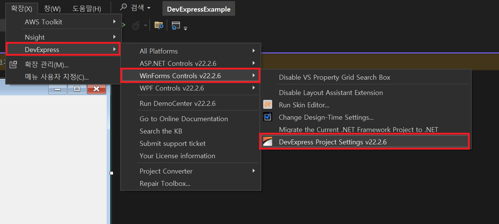Open the Project Converter submenu
Viewport: 499px width, 224px height.
(x=191, y=171)
